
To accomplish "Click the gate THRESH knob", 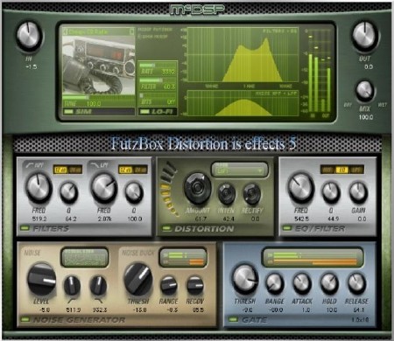I will point(245,279).
